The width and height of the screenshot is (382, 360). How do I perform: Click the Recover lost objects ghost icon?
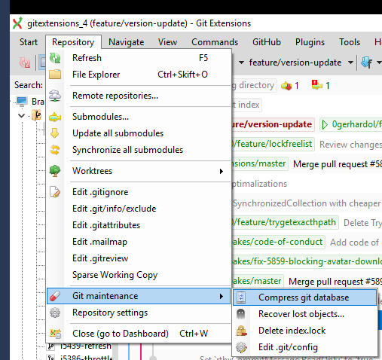241,314
